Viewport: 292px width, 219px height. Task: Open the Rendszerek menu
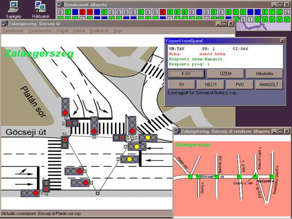pyautogui.click(x=14, y=30)
